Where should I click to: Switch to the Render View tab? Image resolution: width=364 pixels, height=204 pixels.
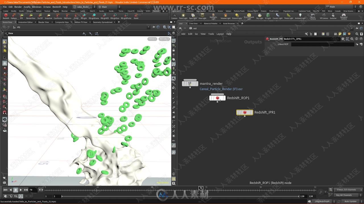click(x=44, y=22)
